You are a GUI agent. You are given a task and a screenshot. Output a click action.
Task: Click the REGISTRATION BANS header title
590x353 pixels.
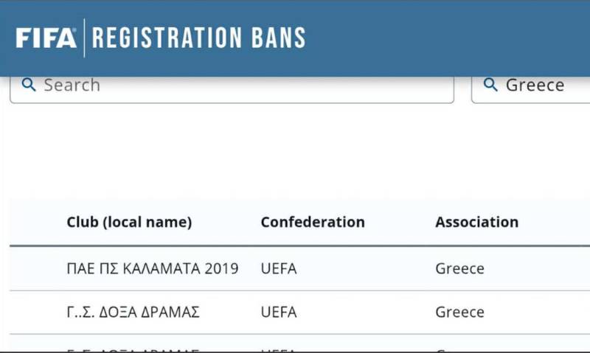198,38
